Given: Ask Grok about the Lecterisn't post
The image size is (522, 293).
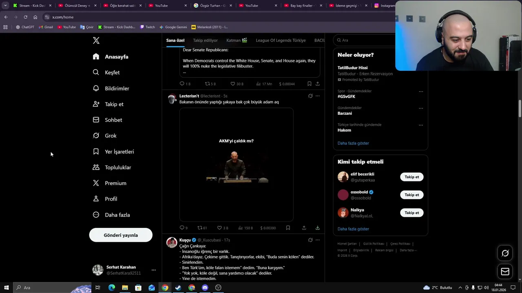Looking at the screenshot, I should tap(310, 96).
